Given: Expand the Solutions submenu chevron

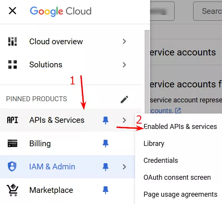Looking at the screenshot, I should pyautogui.click(x=124, y=65).
